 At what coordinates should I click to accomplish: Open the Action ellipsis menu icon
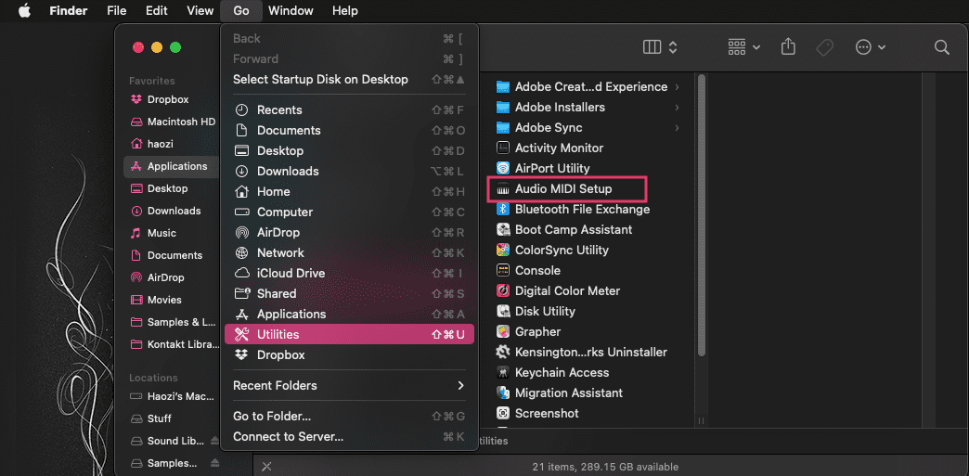[863, 47]
